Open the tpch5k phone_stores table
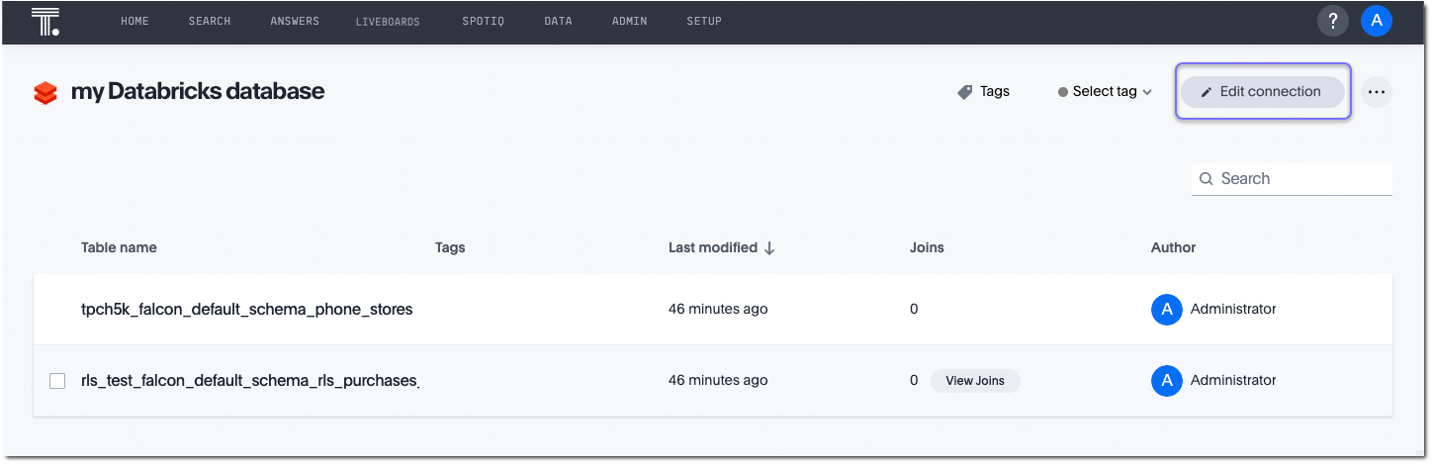Screen dimensions: 1432x469 246,309
